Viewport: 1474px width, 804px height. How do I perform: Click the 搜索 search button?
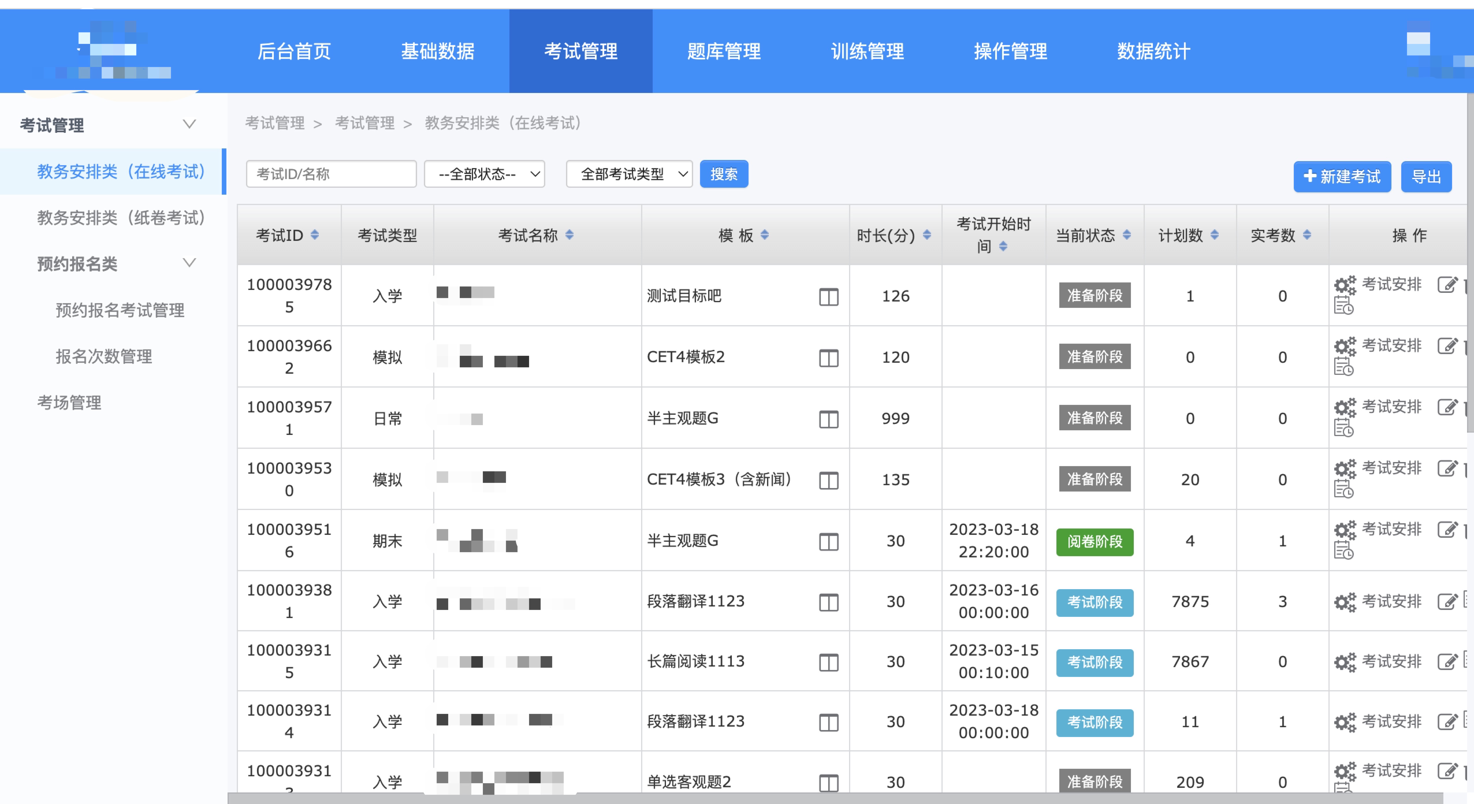point(724,174)
